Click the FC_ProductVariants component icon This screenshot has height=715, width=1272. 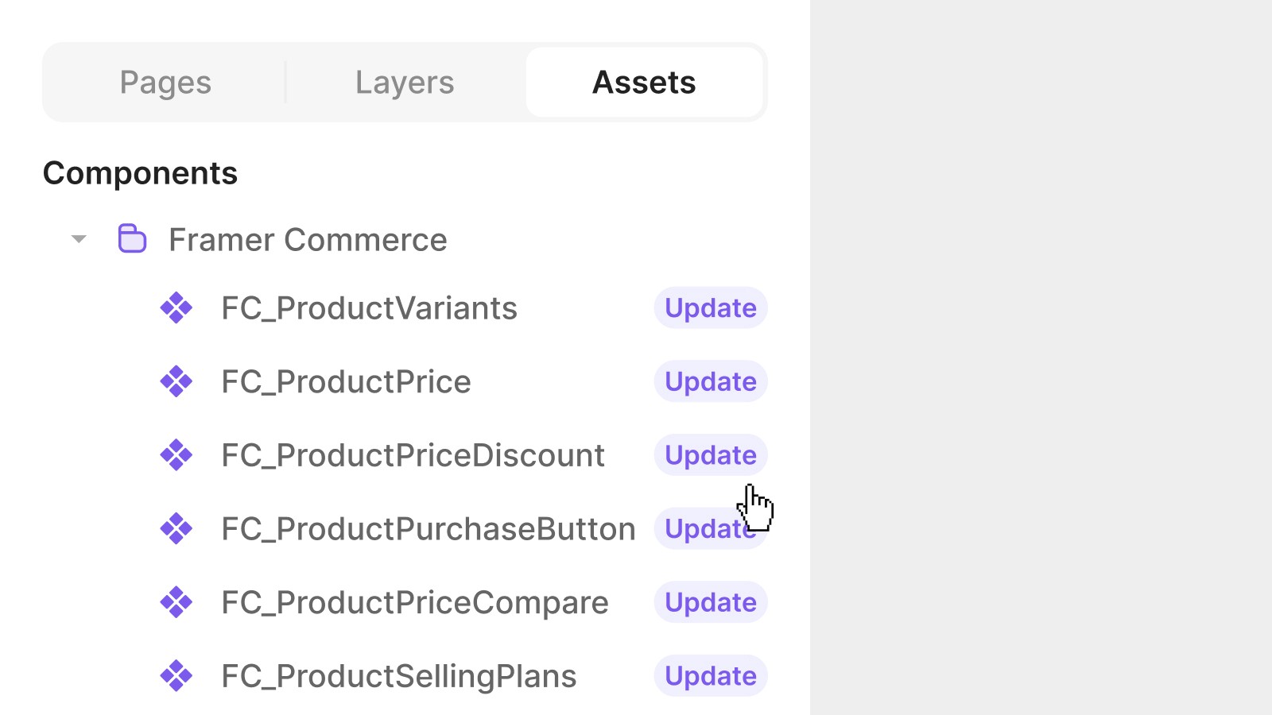point(176,308)
